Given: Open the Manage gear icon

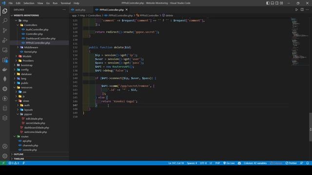Looking at the screenshot, I should point(5,156).
